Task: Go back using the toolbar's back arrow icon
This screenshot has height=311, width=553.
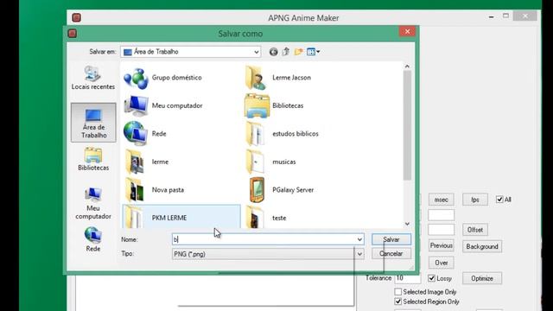Action: [273, 52]
